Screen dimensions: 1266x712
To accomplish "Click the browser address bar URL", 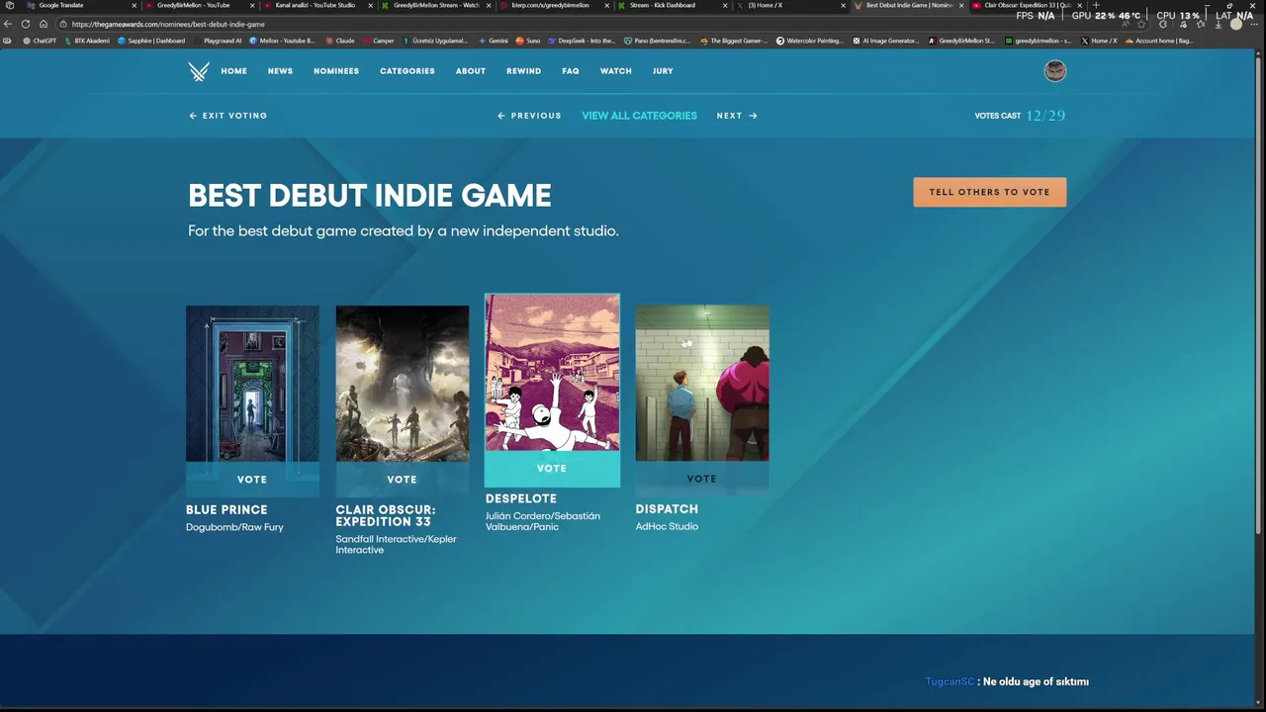I will 168,24.
